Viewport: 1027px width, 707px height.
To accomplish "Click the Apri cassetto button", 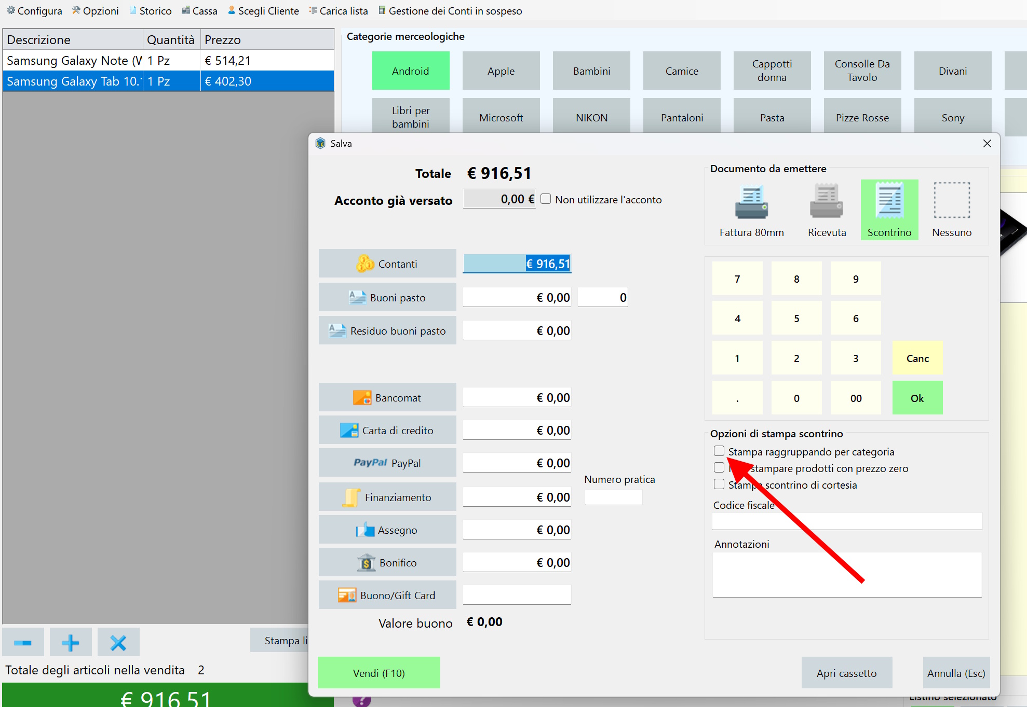I will click(847, 673).
